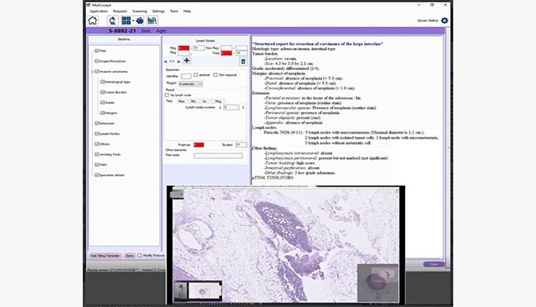Open the library books toolbar icon
536x307 pixels.
(x=152, y=20)
